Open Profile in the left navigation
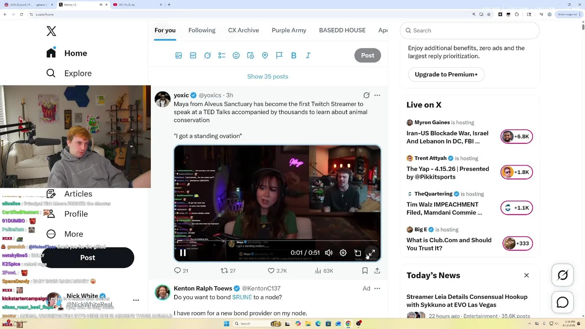 coord(67,214)
